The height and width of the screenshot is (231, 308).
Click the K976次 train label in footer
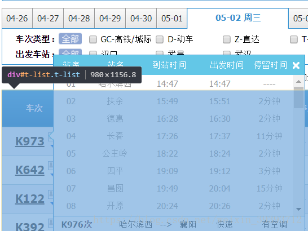[77, 225]
